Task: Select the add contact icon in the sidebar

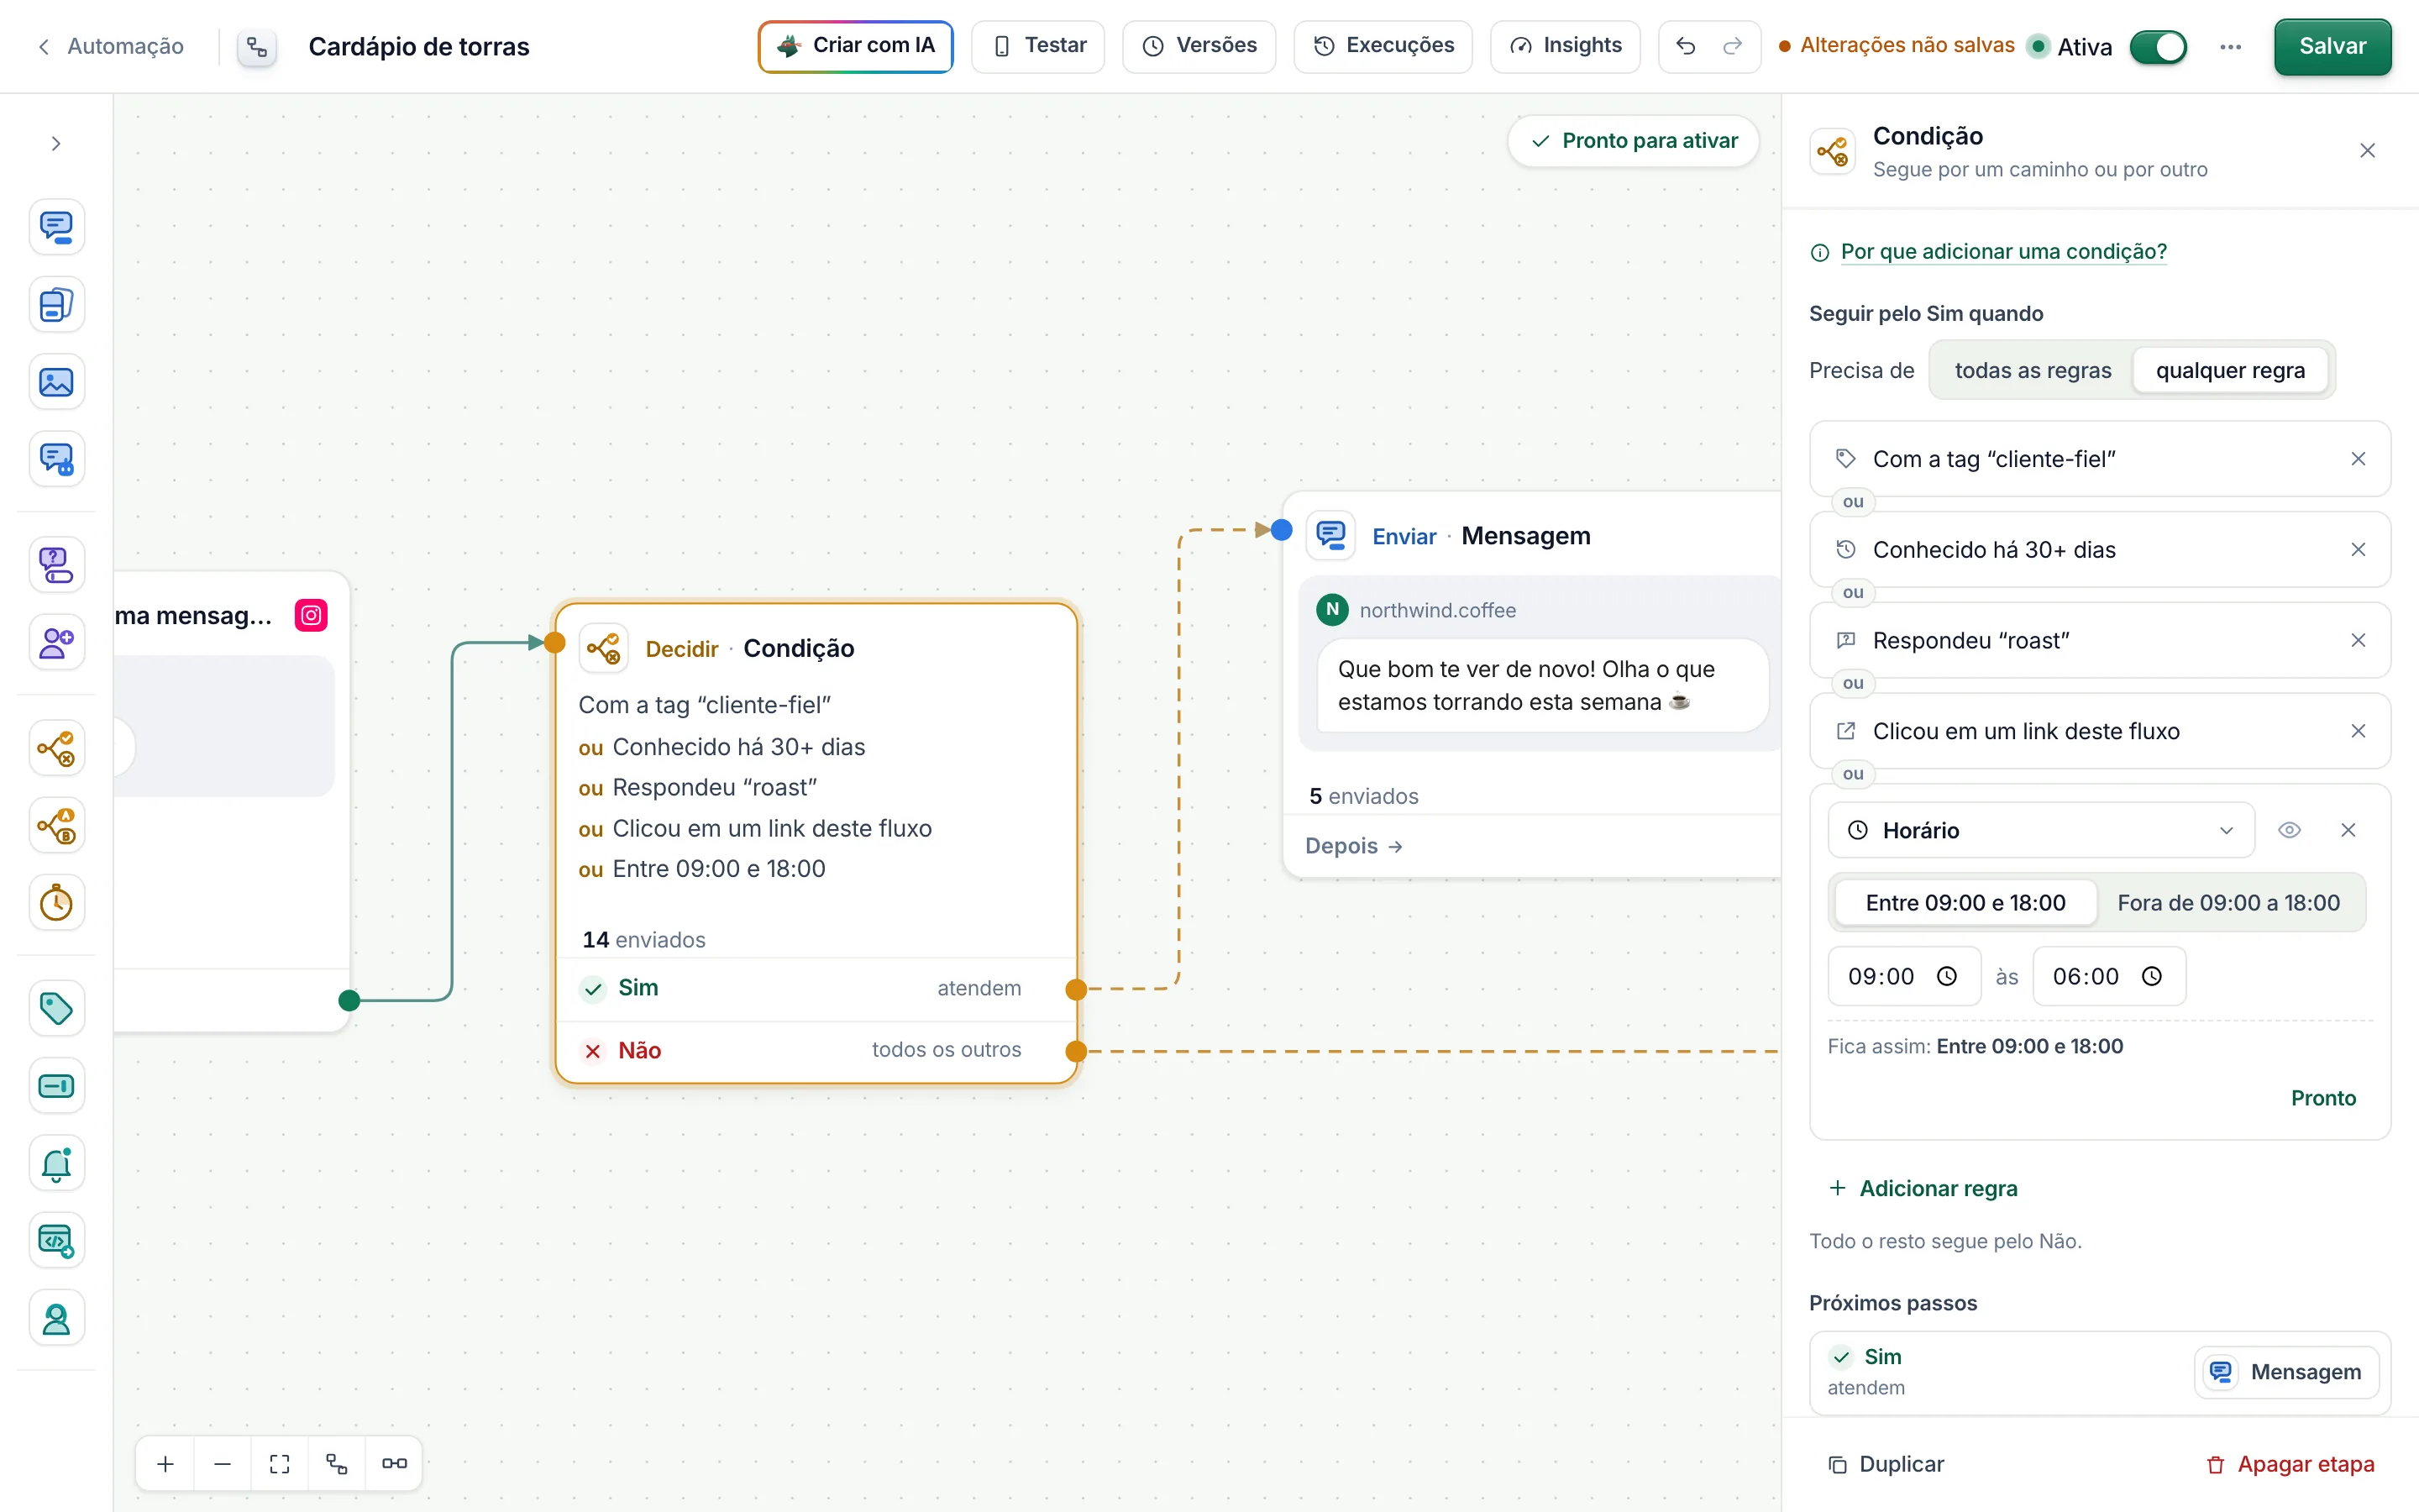Action: click(x=56, y=643)
